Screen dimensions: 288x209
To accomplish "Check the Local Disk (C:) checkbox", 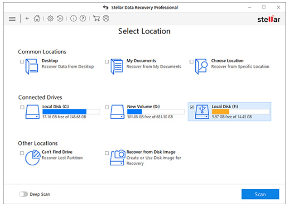I will pos(22,107).
